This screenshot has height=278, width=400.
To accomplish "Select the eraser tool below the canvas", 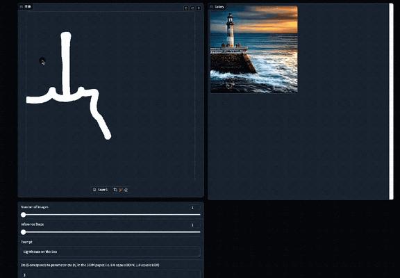I will 126,190.
